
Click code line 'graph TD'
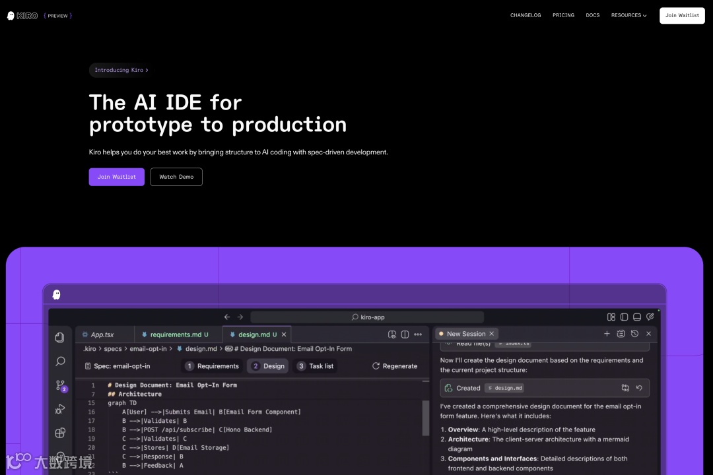pos(122,402)
